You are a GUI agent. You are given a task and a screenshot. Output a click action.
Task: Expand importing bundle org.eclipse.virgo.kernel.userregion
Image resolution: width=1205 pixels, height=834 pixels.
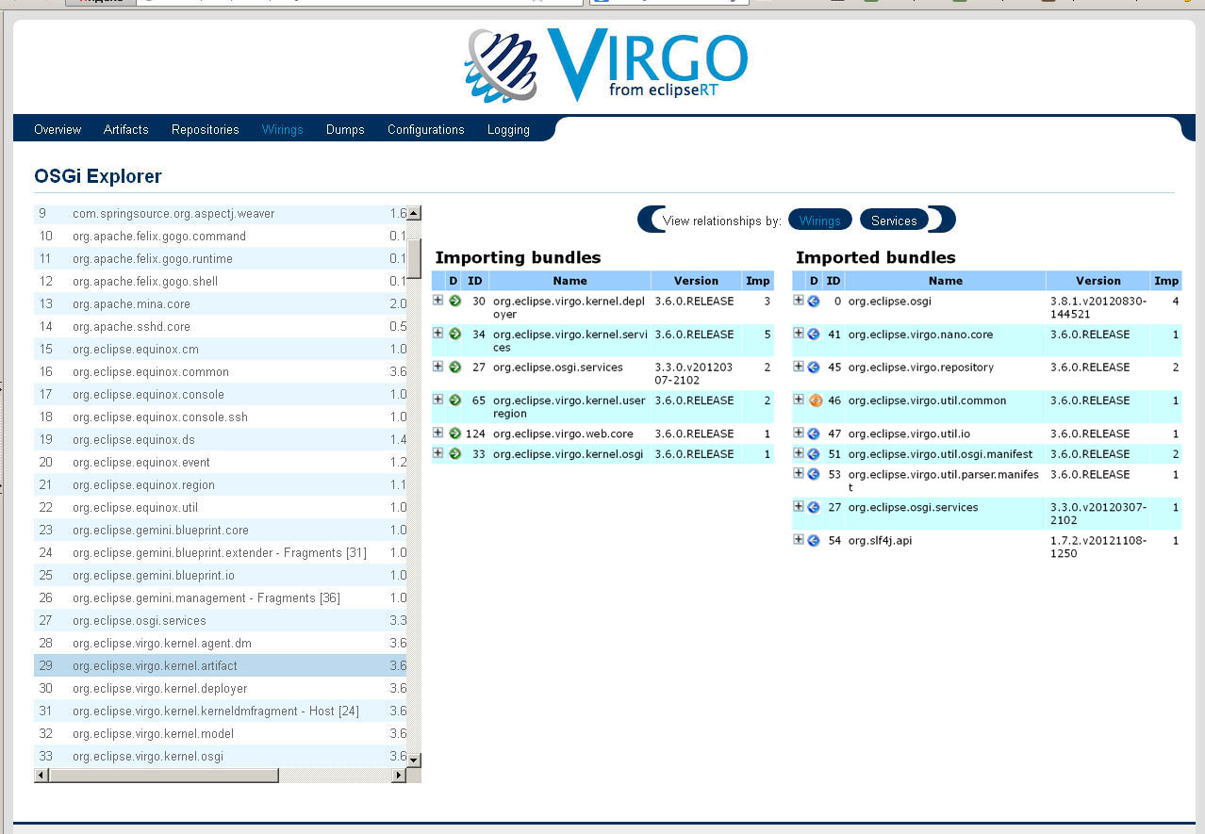tap(437, 399)
